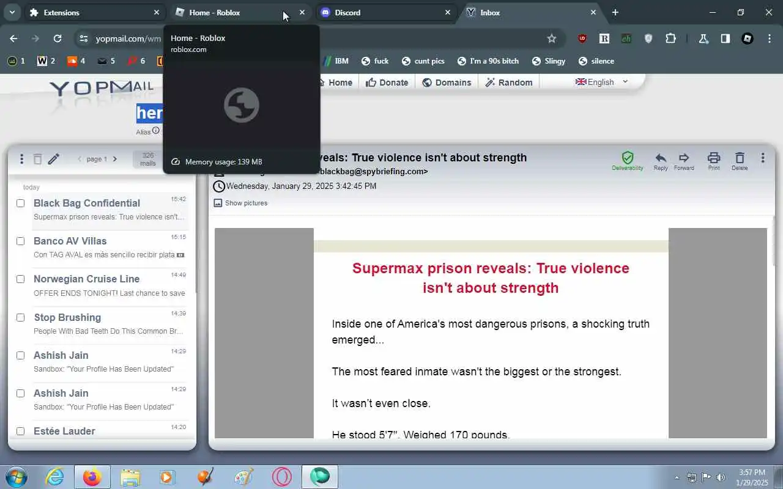Open YOPmail Domains menu item
The image size is (783, 489).
(x=447, y=83)
